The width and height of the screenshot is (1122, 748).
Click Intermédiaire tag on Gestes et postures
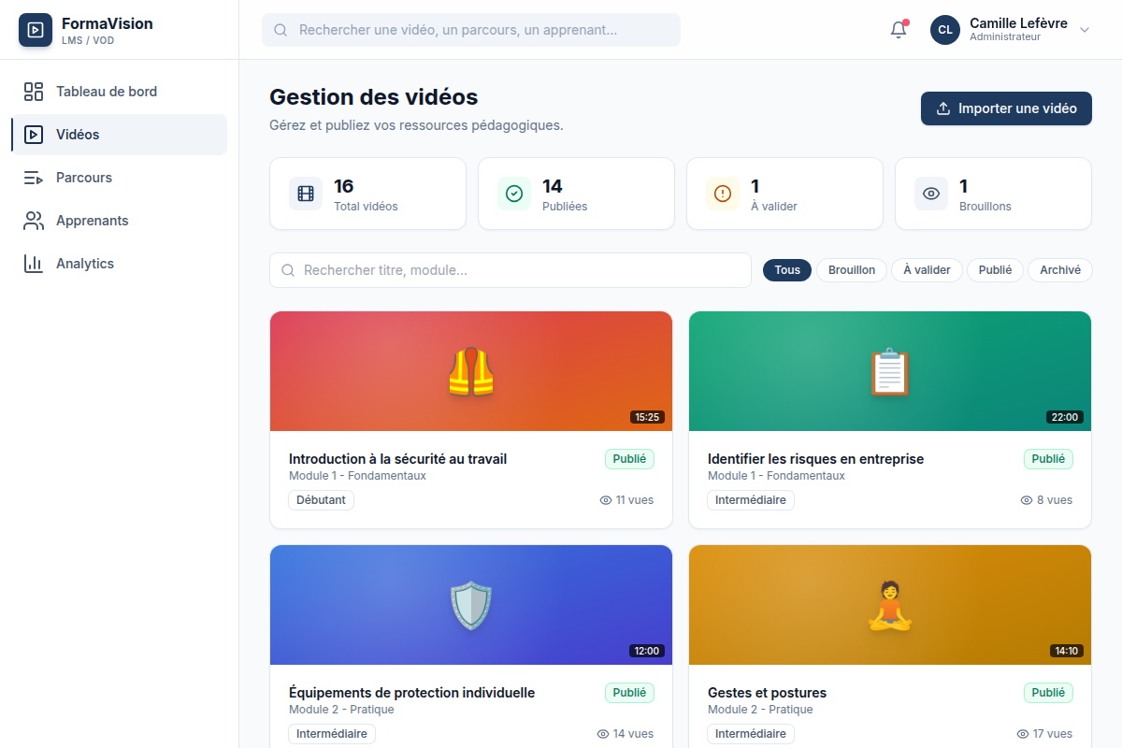[751, 734]
